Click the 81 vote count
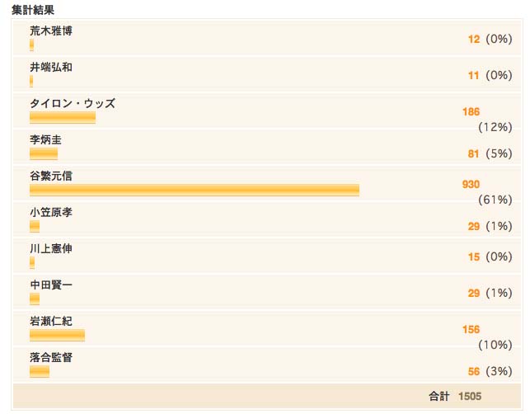This screenshot has height=414, width=530. tap(474, 154)
